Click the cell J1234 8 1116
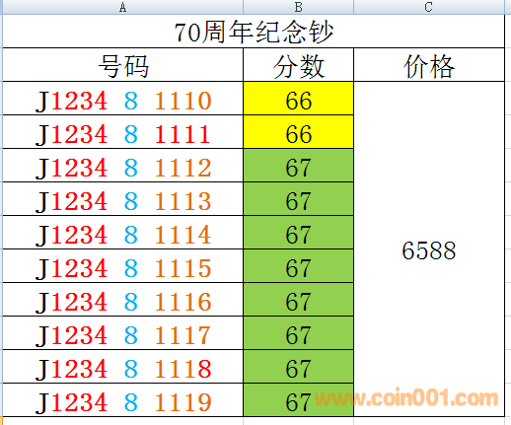This screenshot has height=425, width=511. tap(122, 300)
